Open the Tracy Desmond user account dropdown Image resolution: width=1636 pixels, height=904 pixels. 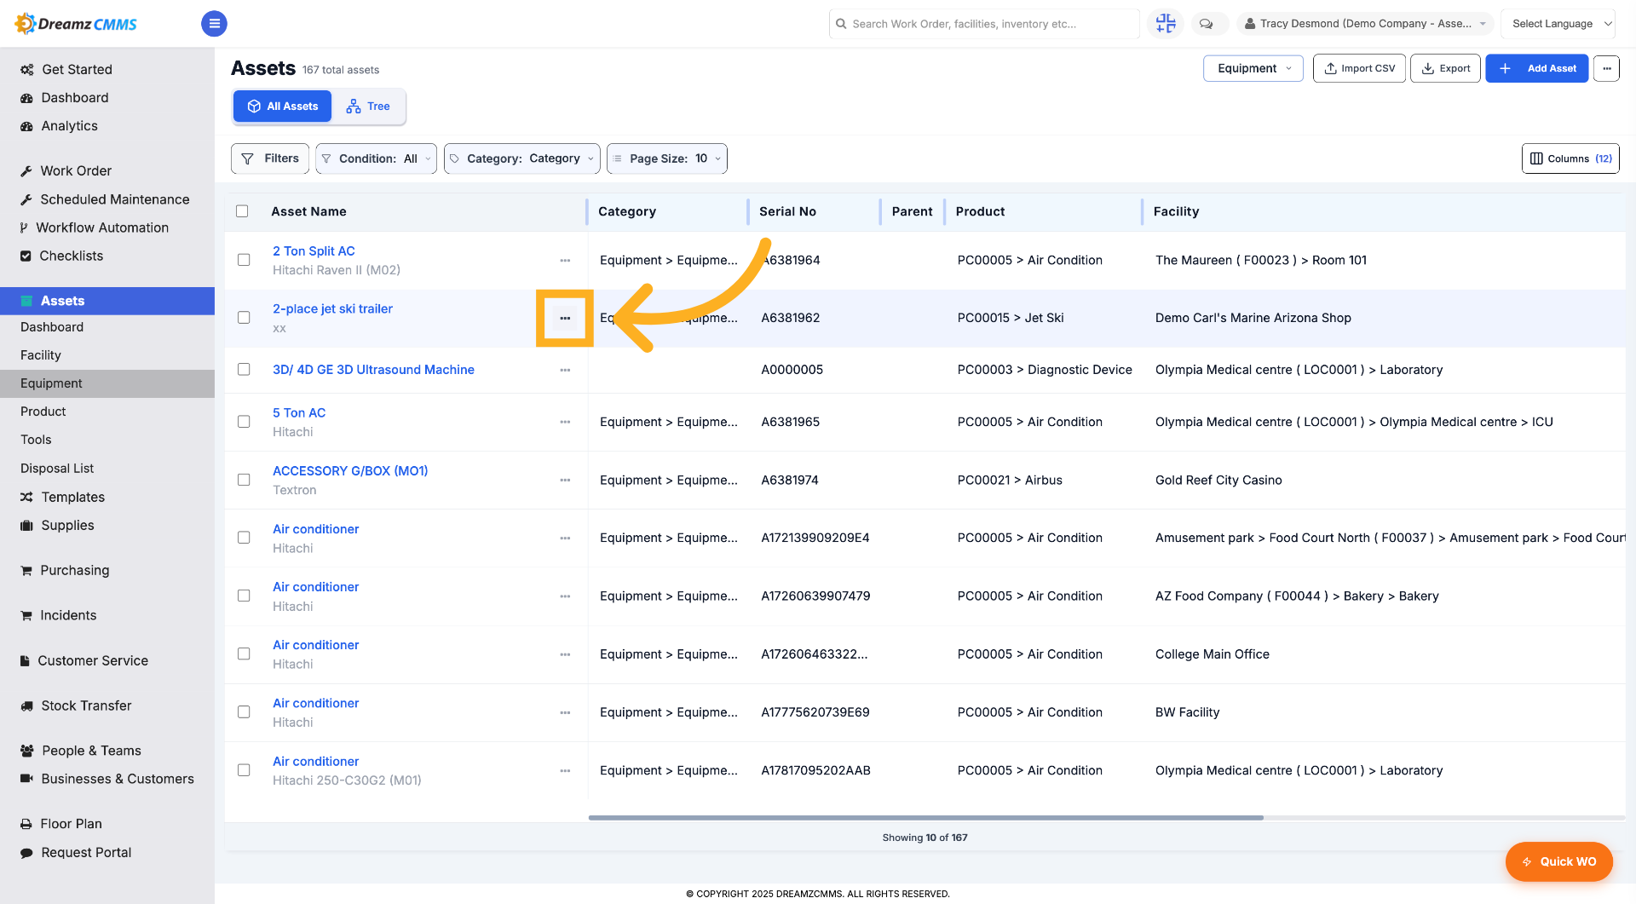1364,24
